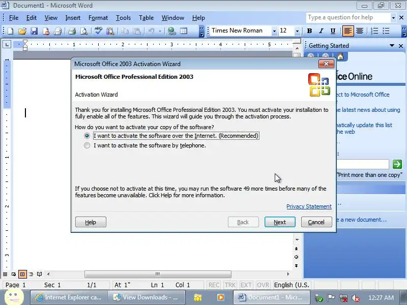
Task: Click Cancel in the Activation Wizard
Action: (x=316, y=222)
